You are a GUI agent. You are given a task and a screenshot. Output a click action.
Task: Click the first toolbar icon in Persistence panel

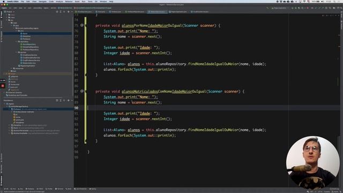click(x=57, y=100)
